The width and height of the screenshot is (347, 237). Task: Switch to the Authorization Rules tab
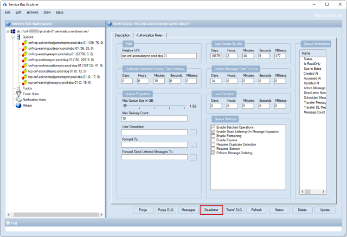150,35
